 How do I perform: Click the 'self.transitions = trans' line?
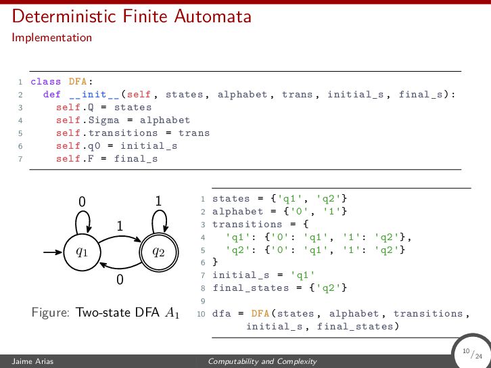click(x=133, y=133)
